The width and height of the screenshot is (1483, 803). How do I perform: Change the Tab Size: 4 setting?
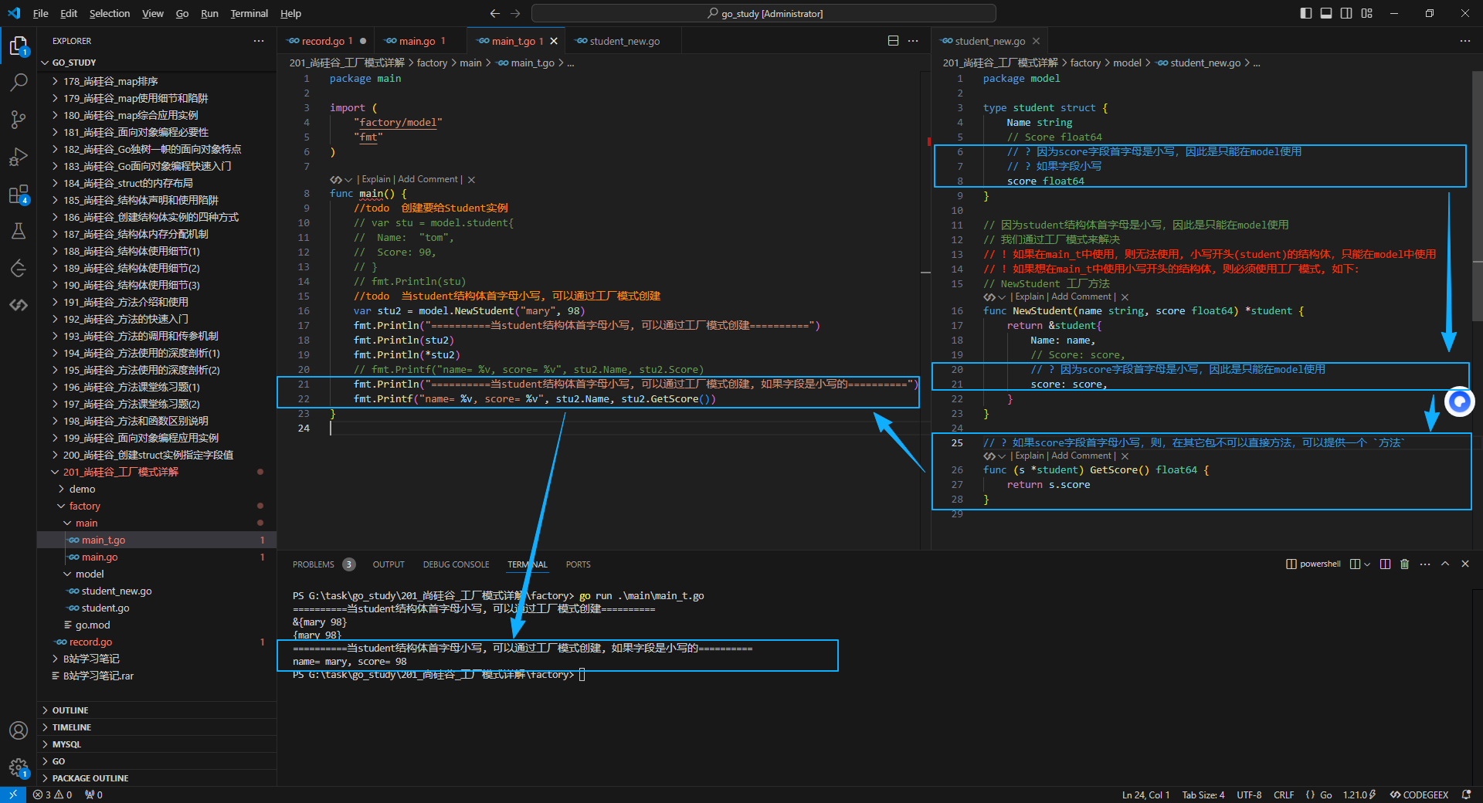tap(1203, 795)
